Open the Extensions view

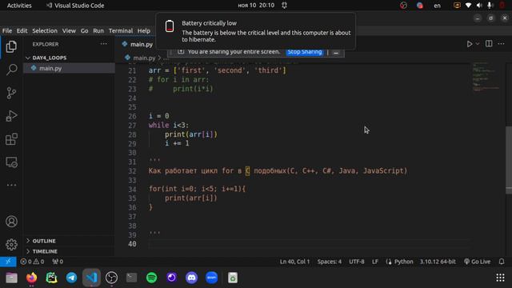(x=11, y=139)
